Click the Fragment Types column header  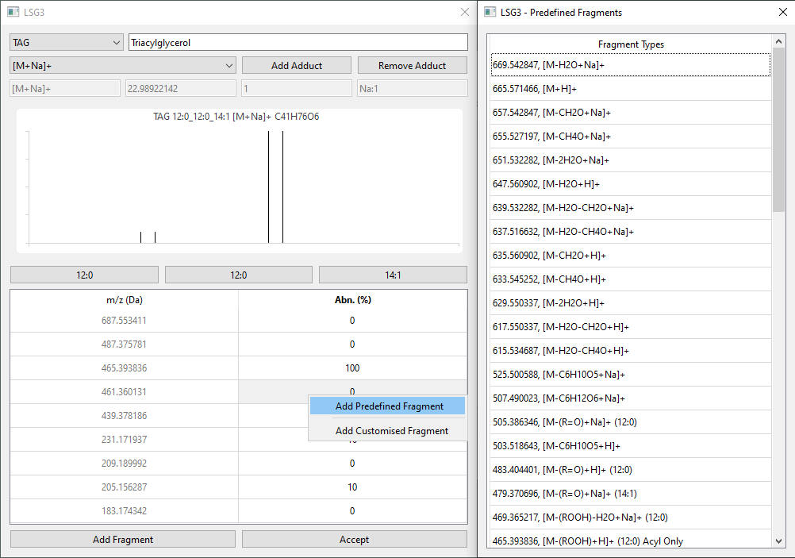(631, 44)
